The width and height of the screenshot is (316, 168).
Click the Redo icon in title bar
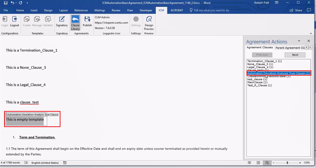coord(21,3)
